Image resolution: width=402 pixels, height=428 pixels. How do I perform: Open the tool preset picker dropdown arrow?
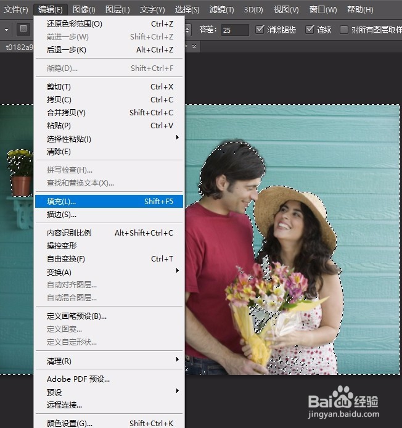[x=6, y=30]
